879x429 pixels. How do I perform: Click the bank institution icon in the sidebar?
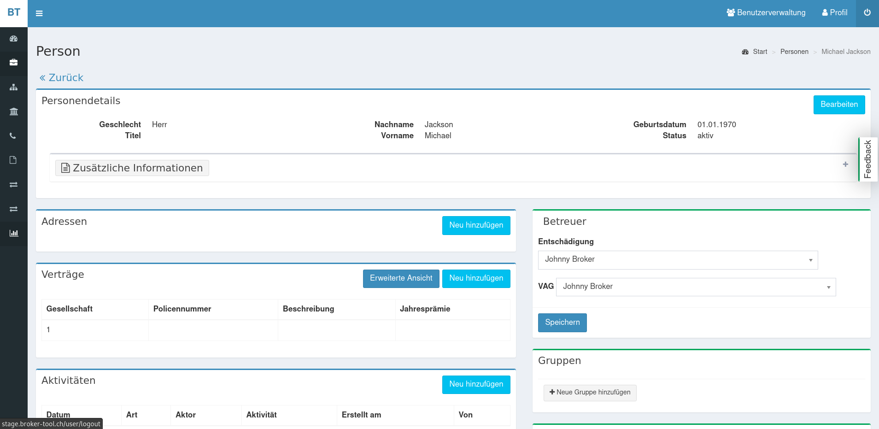(x=13, y=111)
